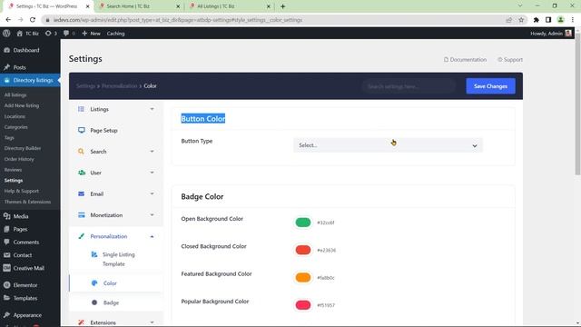Open Directory Builder submenu link
This screenshot has width=581, height=327.
coord(23,148)
